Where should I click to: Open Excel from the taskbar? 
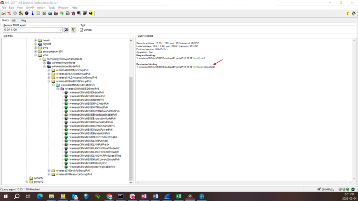(179, 196)
